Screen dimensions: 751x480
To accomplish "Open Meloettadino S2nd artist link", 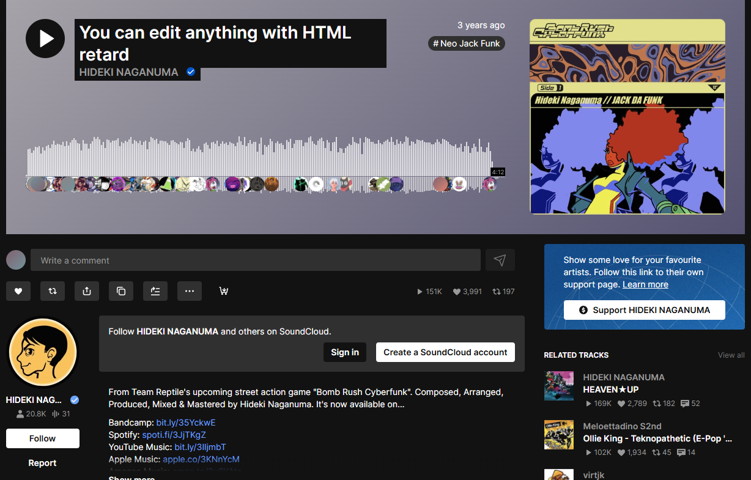I will (x=623, y=426).
